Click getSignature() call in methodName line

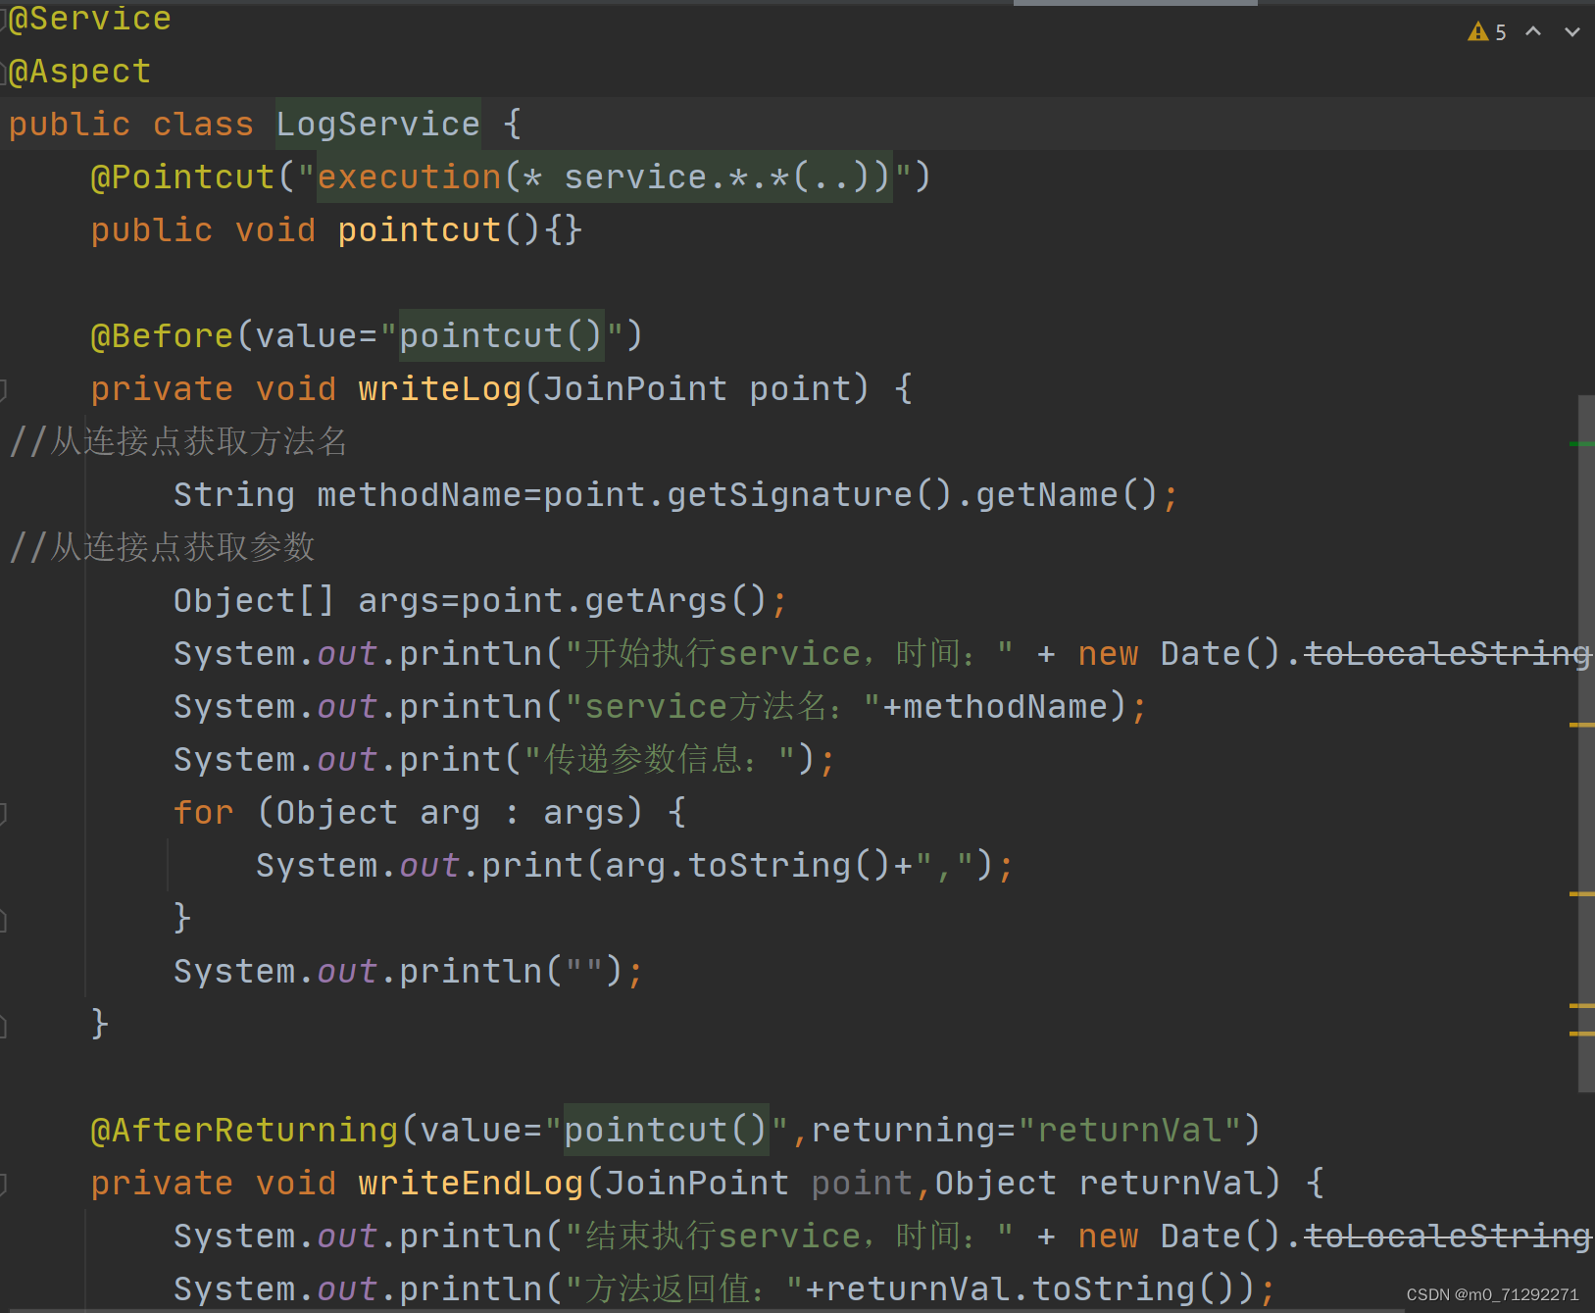[810, 495]
